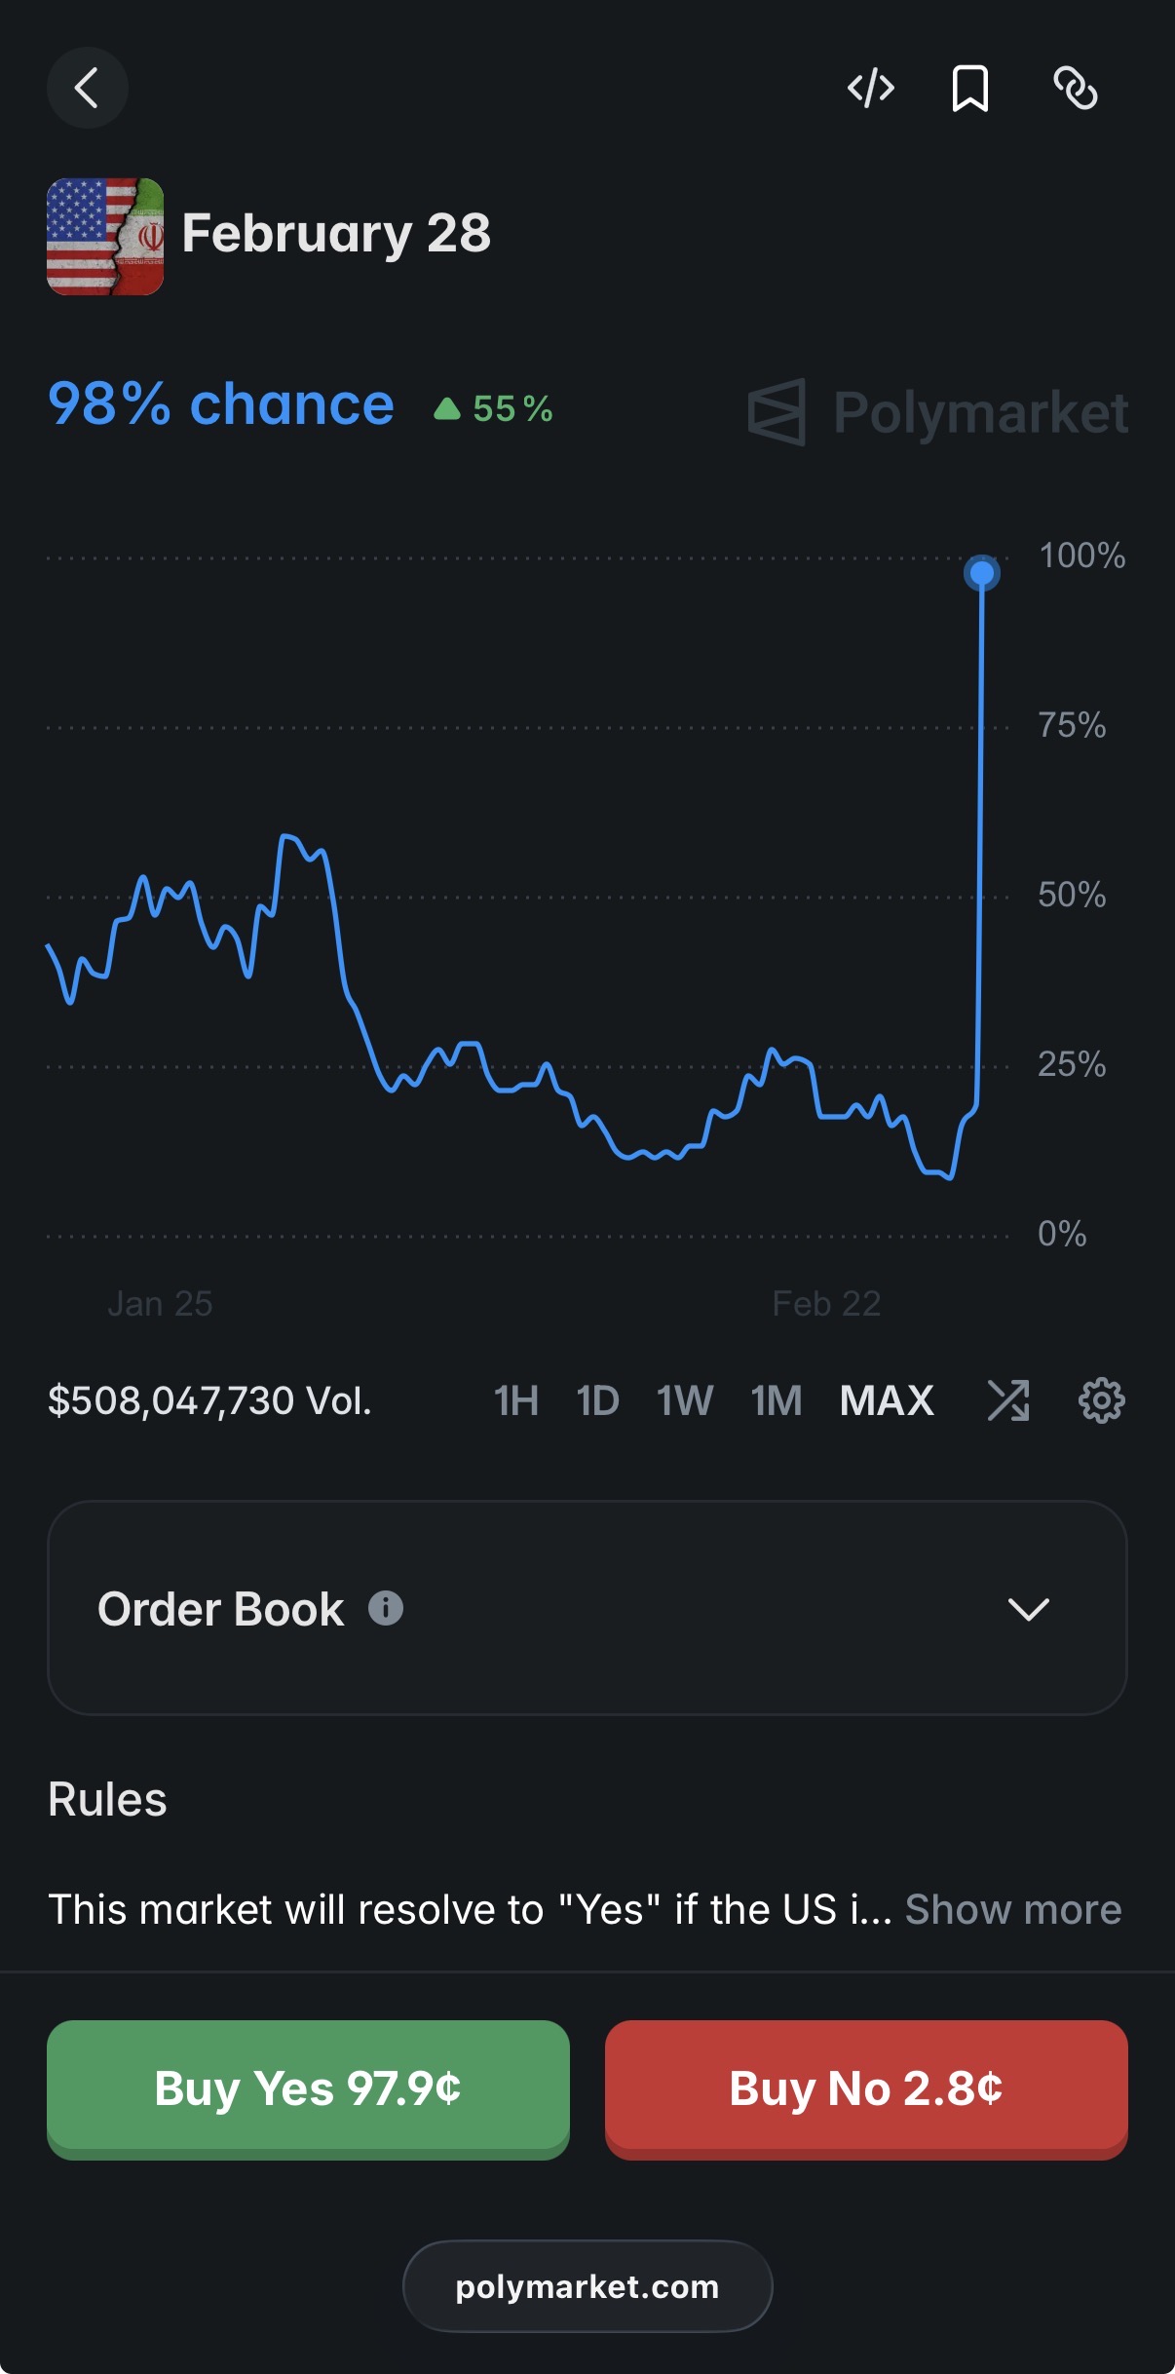
Task: Go back using the left chevron
Action: click(88, 88)
